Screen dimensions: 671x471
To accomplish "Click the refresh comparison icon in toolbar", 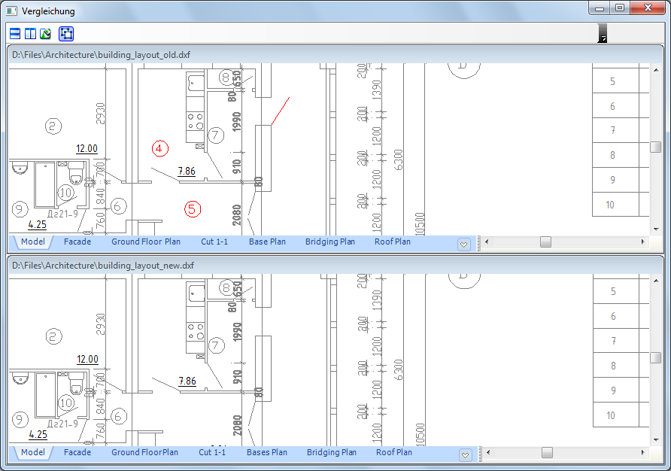I will [45, 34].
